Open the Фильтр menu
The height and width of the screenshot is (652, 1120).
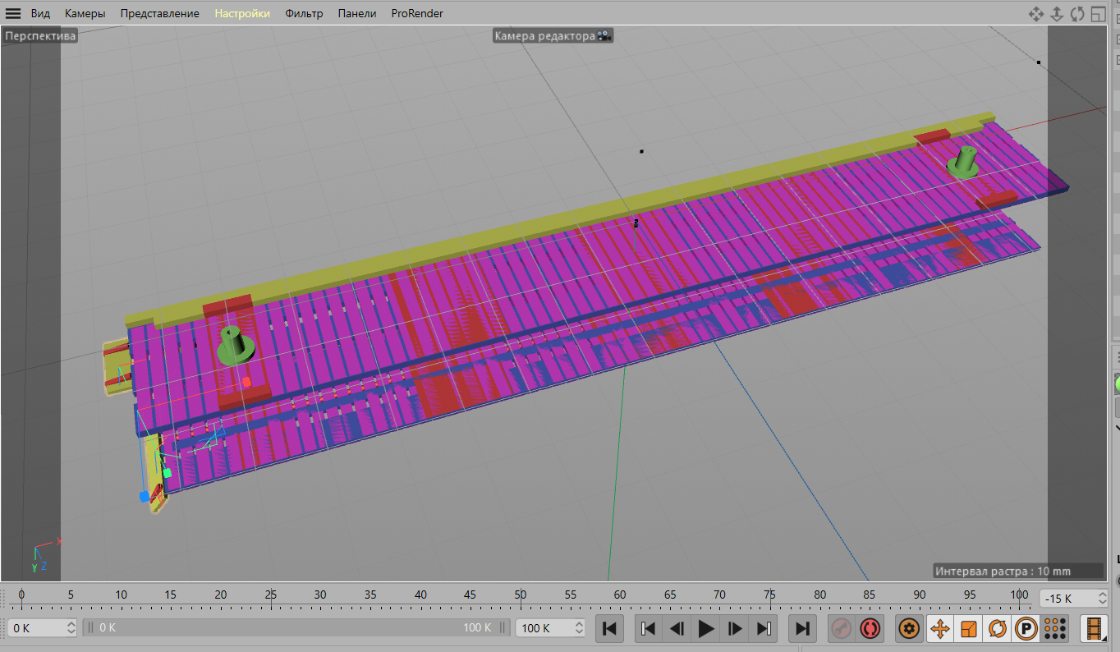coord(304,14)
